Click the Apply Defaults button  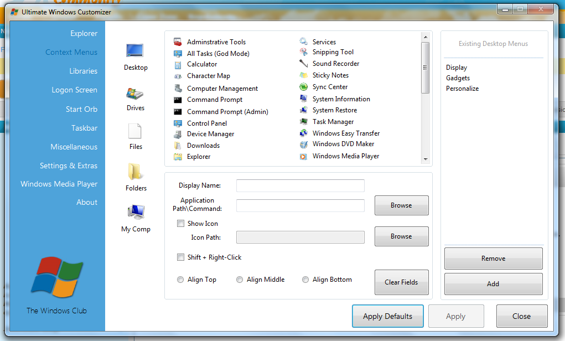click(x=388, y=316)
